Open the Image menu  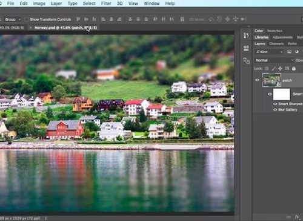pyautogui.click(x=39, y=4)
